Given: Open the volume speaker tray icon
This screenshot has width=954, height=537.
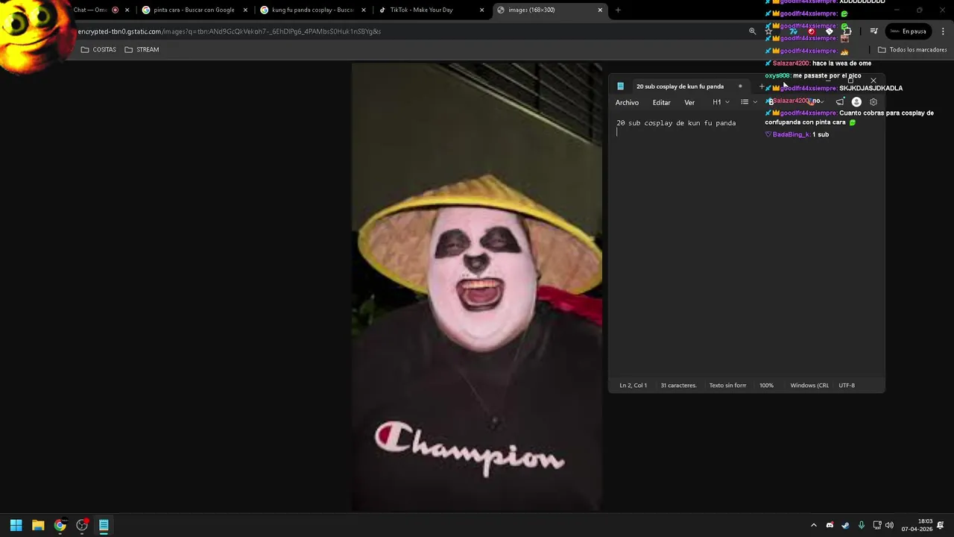Looking at the screenshot, I should tap(889, 525).
